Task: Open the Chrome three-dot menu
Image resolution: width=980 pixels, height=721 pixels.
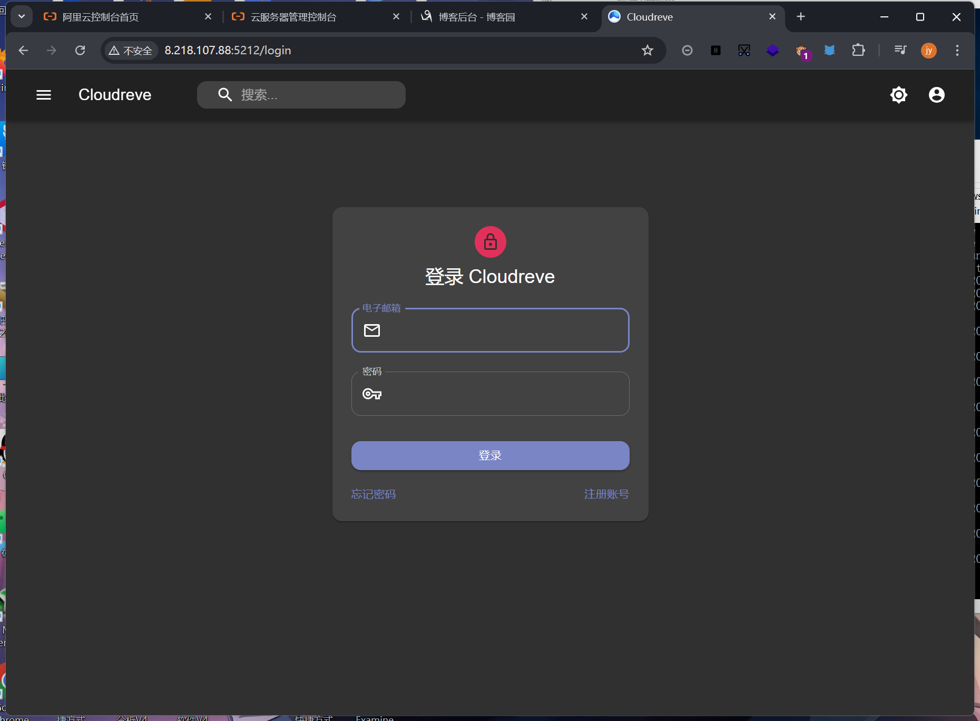Action: [x=957, y=51]
